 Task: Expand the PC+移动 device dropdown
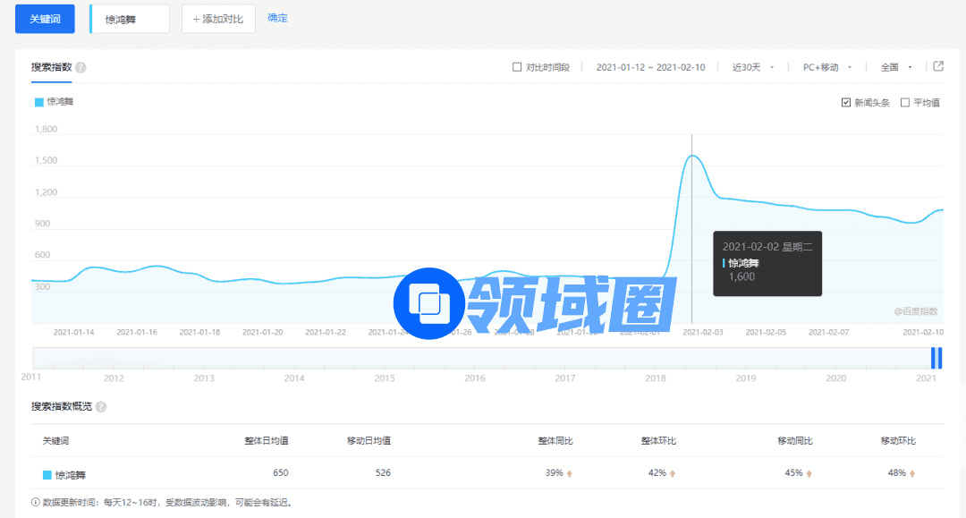(x=826, y=67)
